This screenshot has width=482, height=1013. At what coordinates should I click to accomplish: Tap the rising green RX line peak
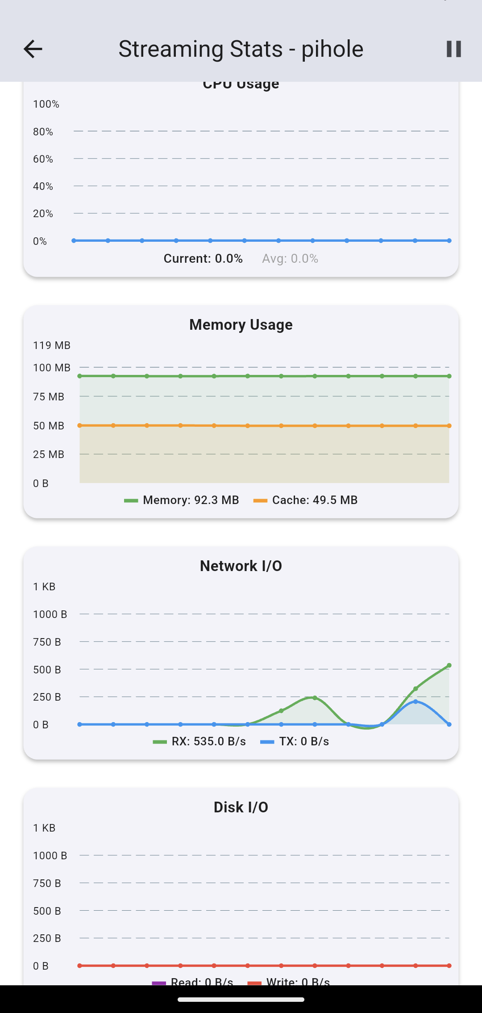click(x=449, y=665)
